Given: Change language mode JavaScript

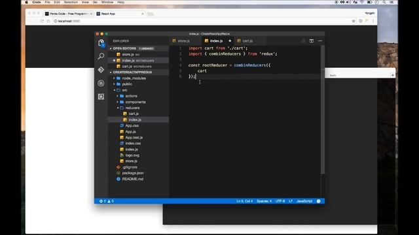Looking at the screenshot, I should 304,201.
